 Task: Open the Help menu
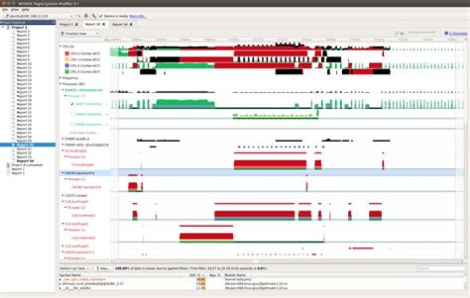(x=25, y=10)
